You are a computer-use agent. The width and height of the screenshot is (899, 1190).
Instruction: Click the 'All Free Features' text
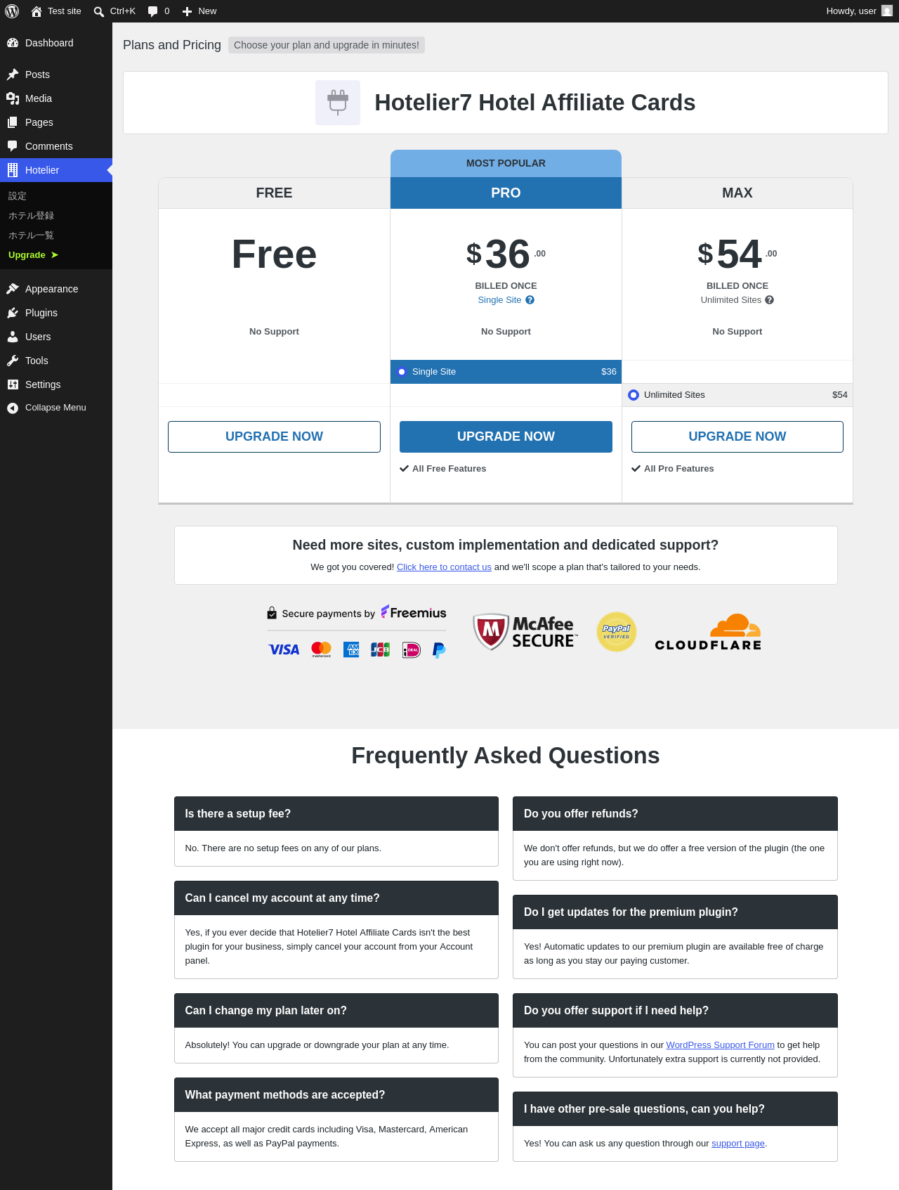[449, 469]
